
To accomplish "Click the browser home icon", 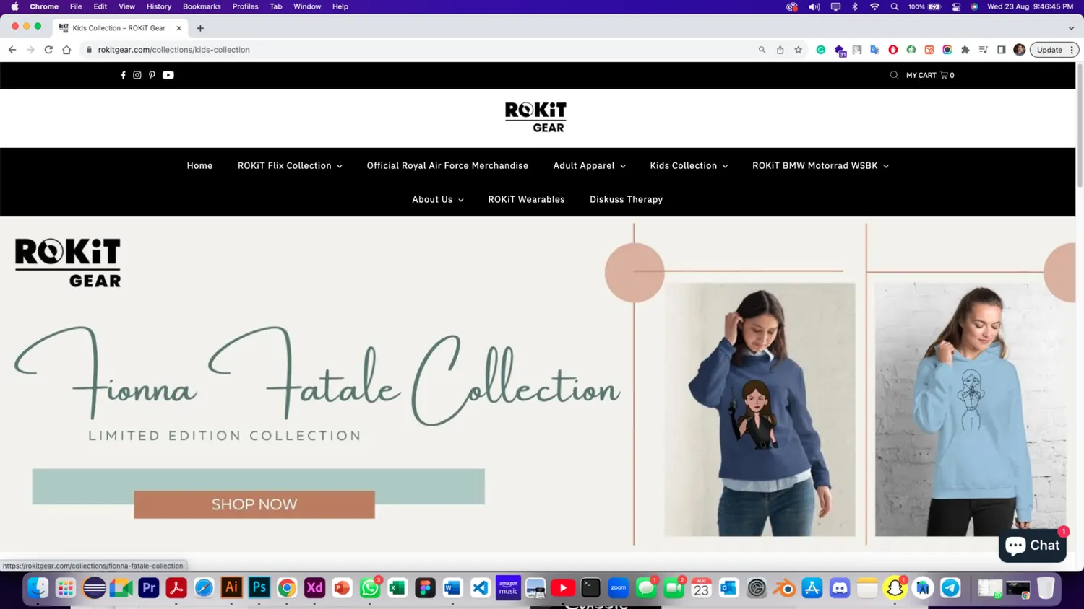I will coord(66,50).
